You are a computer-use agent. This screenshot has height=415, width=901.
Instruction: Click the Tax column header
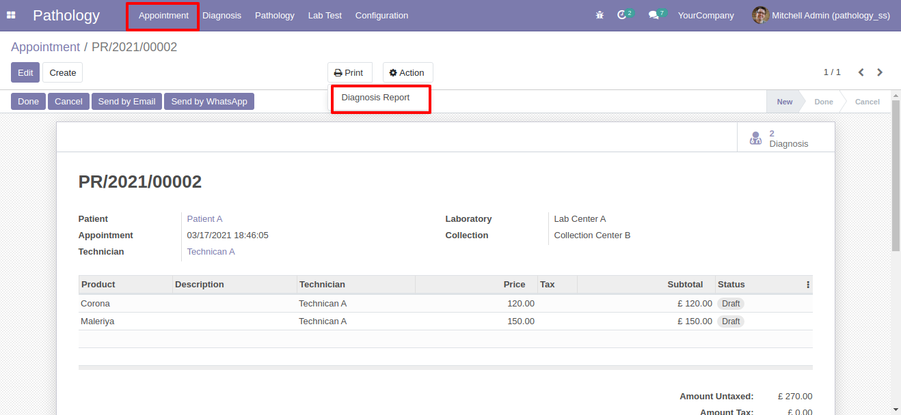tap(557, 285)
